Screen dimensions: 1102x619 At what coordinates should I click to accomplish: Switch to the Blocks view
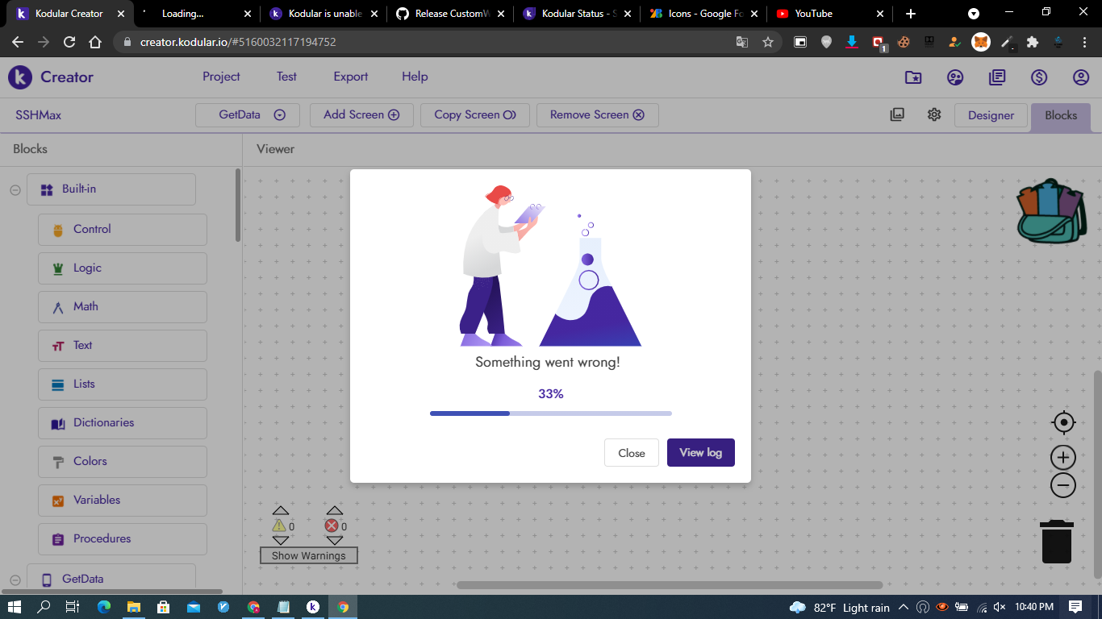coord(1061,115)
